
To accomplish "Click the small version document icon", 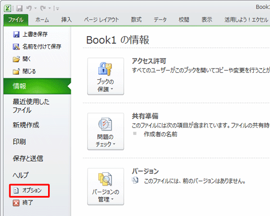I will click(x=135, y=180).
